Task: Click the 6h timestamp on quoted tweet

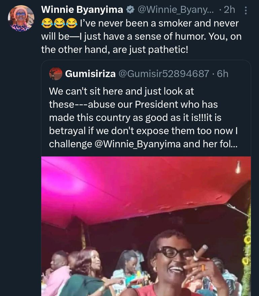Action: point(223,74)
